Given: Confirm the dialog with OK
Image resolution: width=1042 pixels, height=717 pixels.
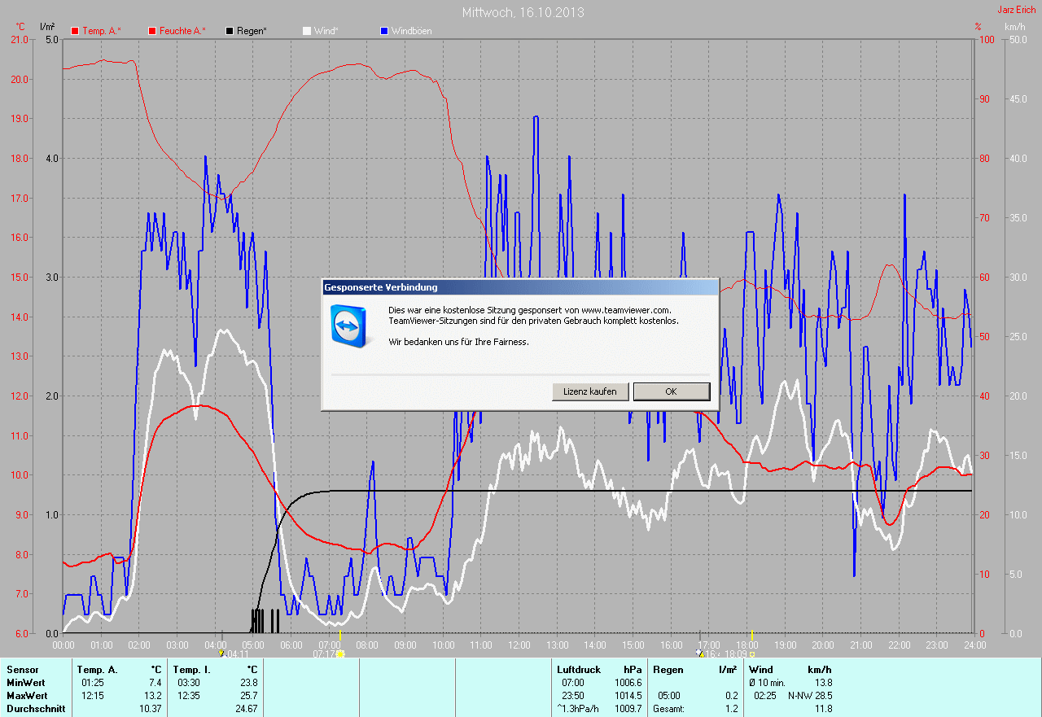Looking at the screenshot, I should 671,391.
